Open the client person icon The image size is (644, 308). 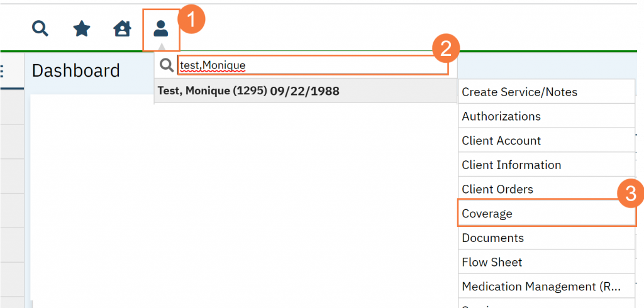[161, 29]
